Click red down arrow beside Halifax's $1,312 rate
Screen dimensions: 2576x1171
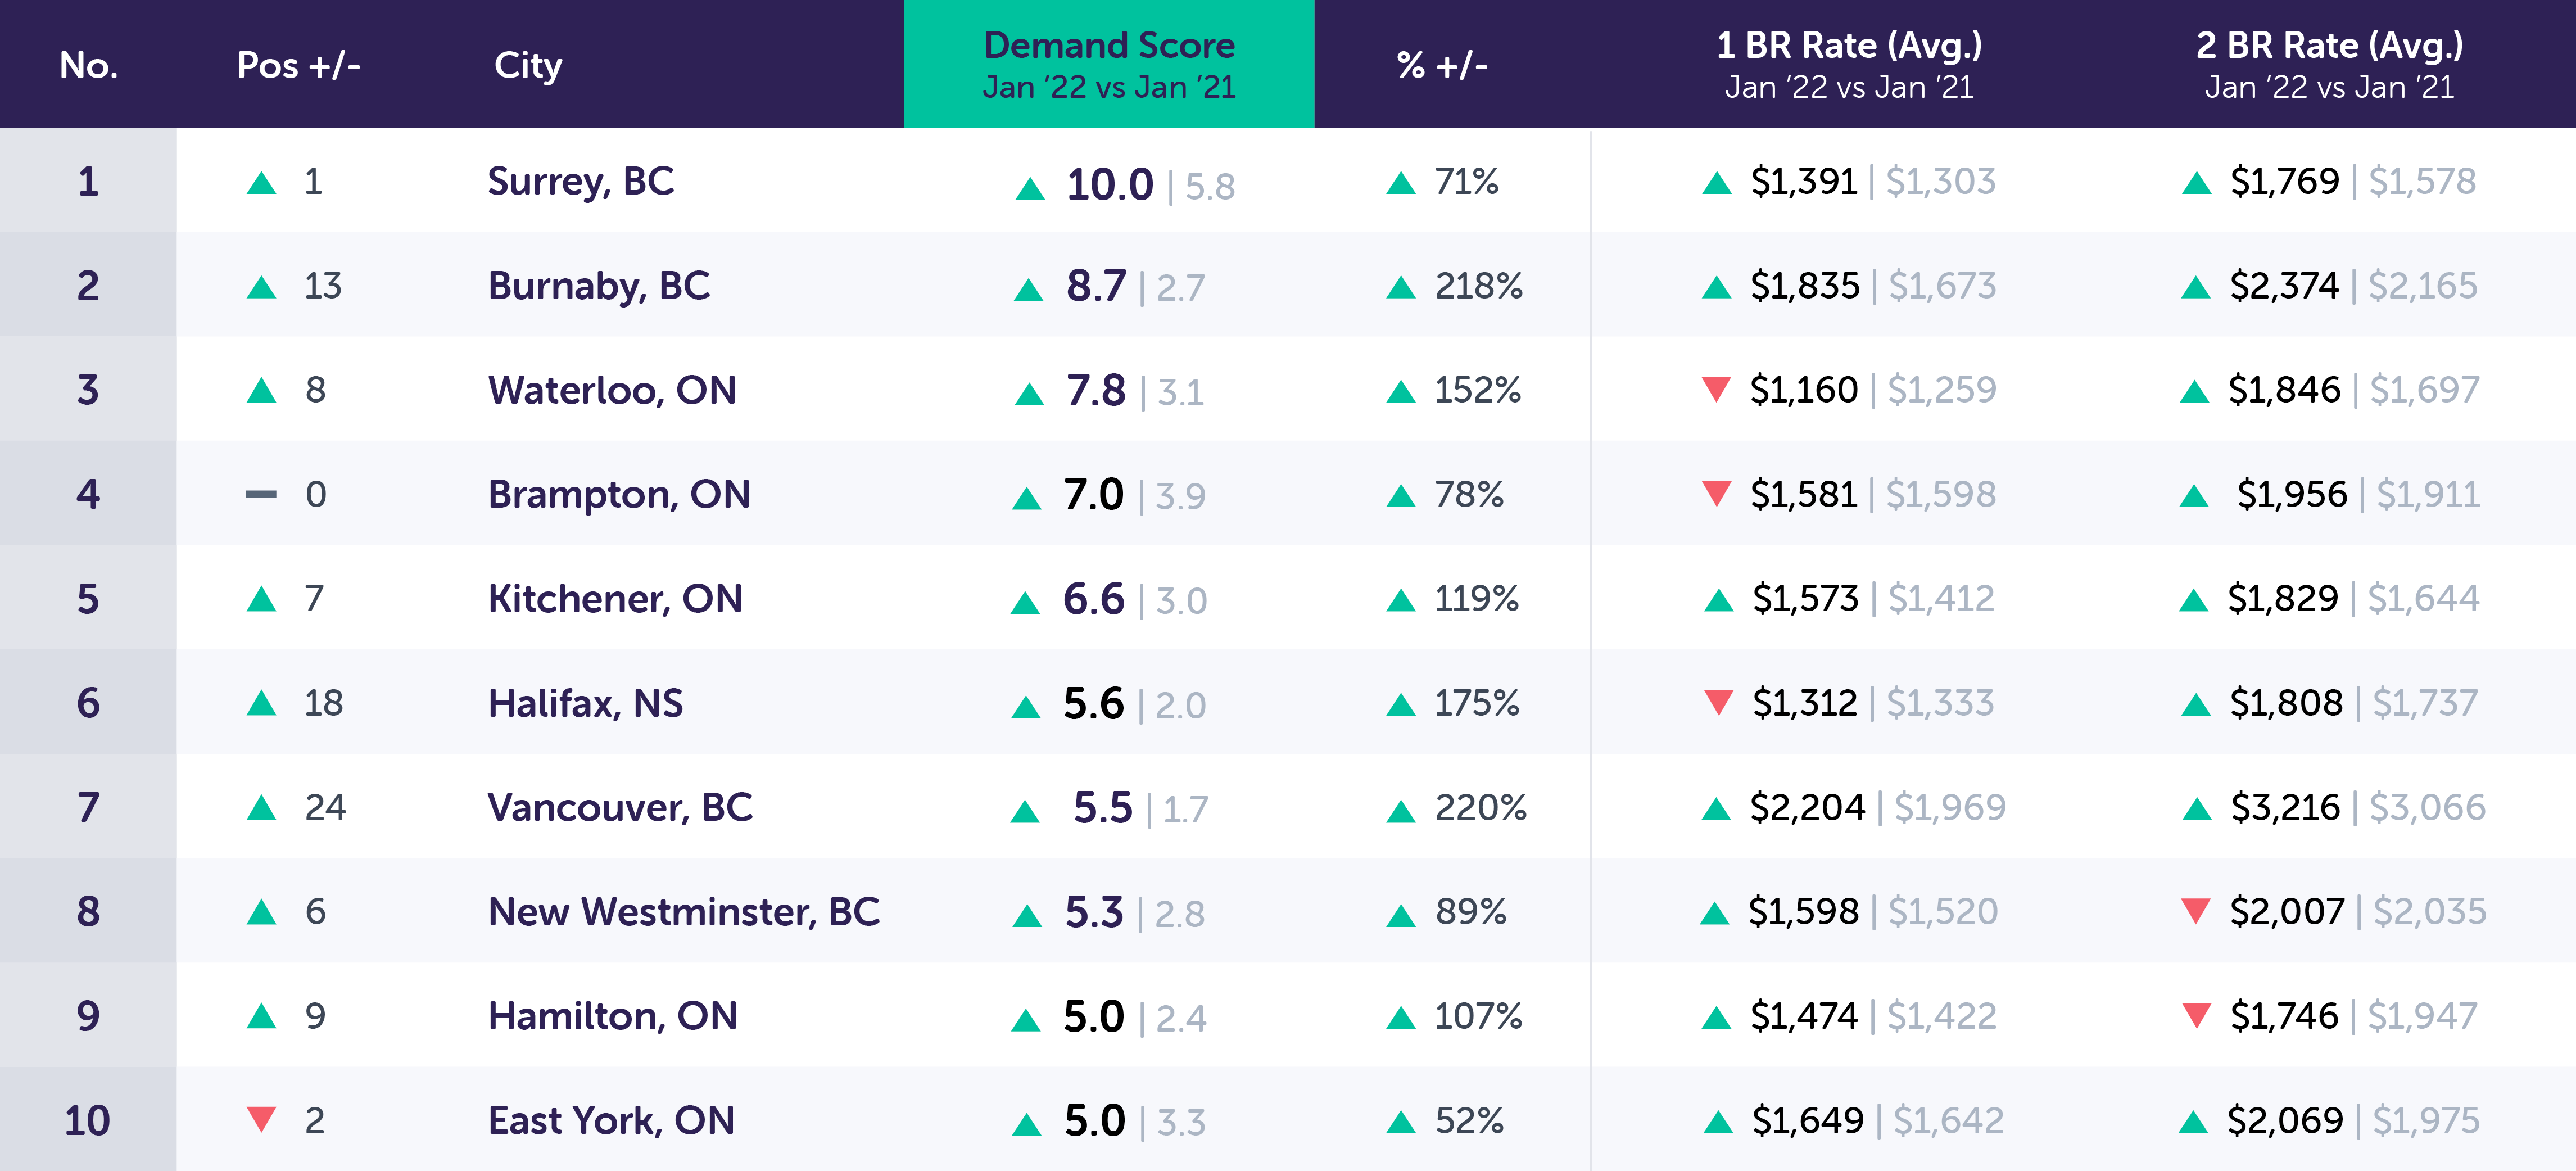click(x=1718, y=702)
